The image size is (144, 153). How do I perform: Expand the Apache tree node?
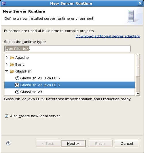[7, 58]
